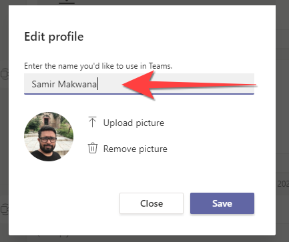Click the trash can icon
The width and height of the screenshot is (289, 242).
pyautogui.click(x=93, y=148)
